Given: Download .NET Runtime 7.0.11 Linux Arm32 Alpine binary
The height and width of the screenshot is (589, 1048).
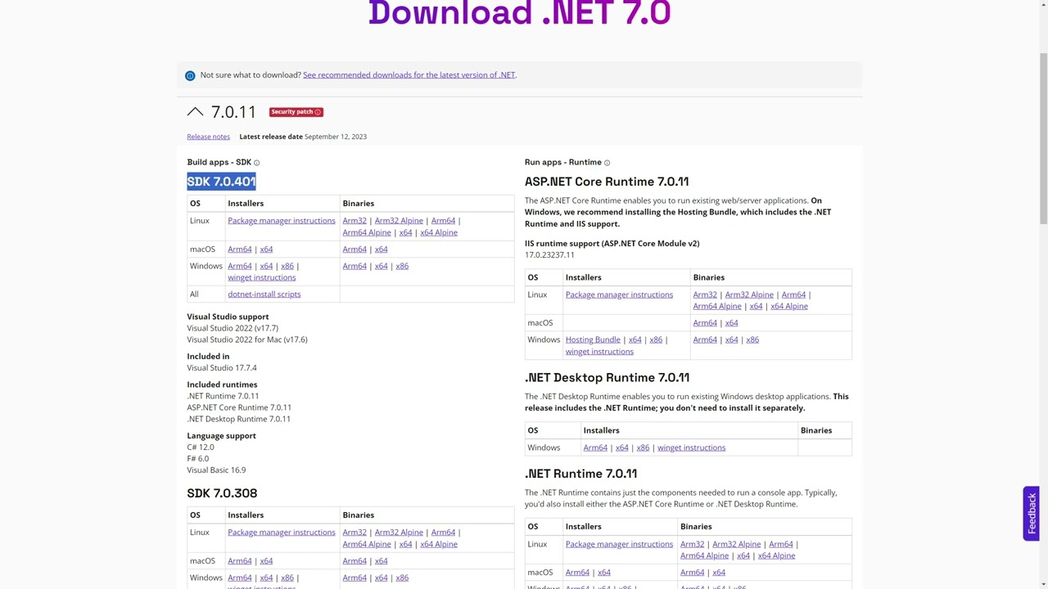Looking at the screenshot, I should tap(737, 544).
